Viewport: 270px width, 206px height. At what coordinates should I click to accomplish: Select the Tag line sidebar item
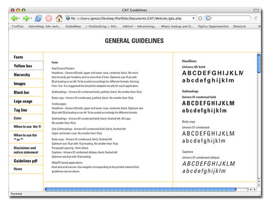[x=26, y=110]
